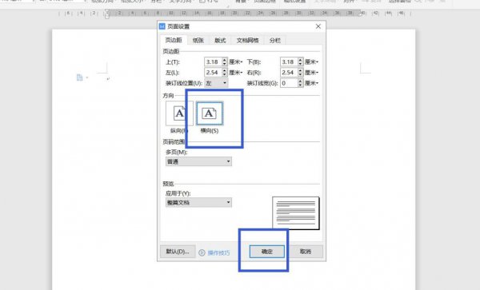
Task: Click the 下(B) bottom margin field
Action: click(289, 62)
